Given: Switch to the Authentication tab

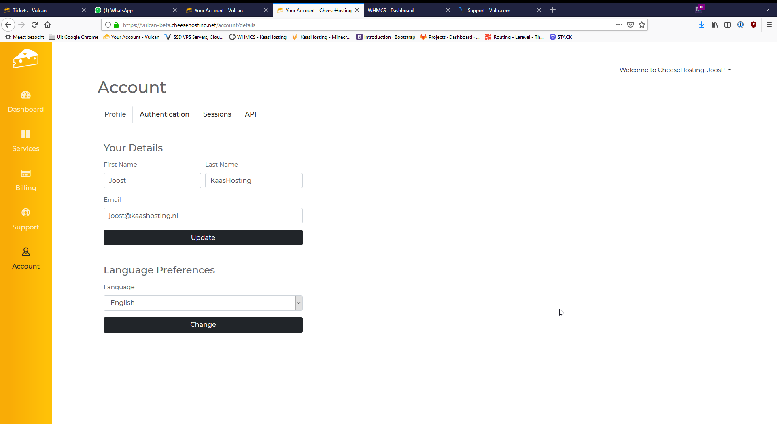Looking at the screenshot, I should tap(164, 114).
